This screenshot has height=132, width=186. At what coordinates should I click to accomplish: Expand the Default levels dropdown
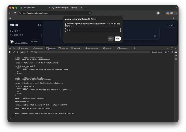pyautogui.click(x=158, y=52)
